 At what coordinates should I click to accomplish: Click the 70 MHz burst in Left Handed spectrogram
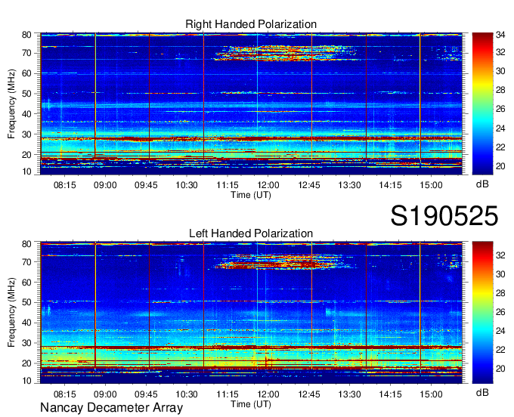point(282,261)
